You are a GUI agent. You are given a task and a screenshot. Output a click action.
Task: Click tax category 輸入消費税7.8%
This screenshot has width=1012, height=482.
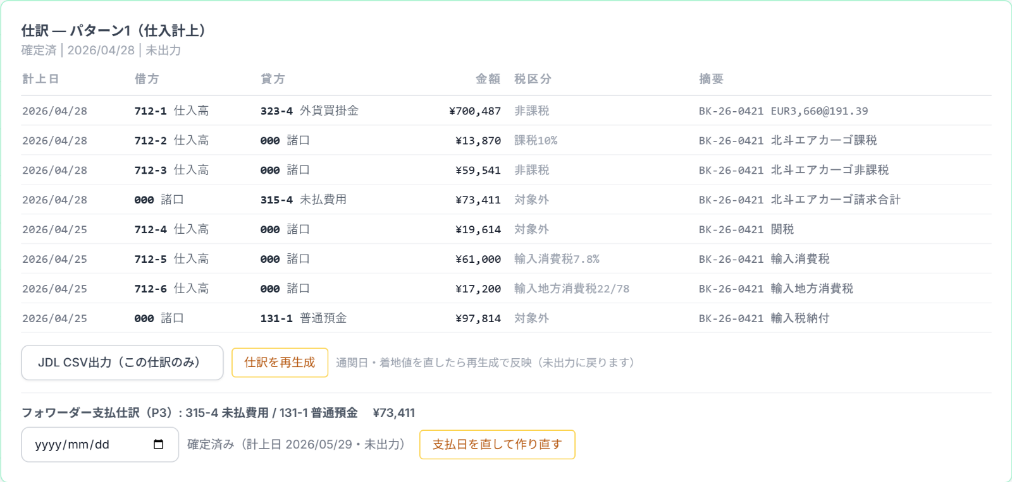coord(557,260)
